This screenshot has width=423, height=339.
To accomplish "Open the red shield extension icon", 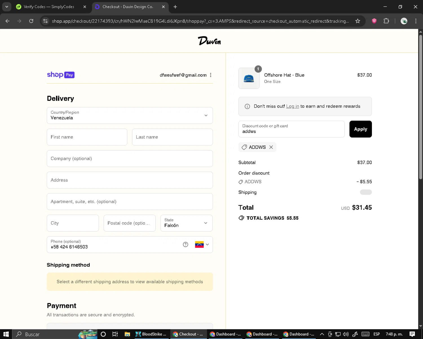I will tap(374, 21).
